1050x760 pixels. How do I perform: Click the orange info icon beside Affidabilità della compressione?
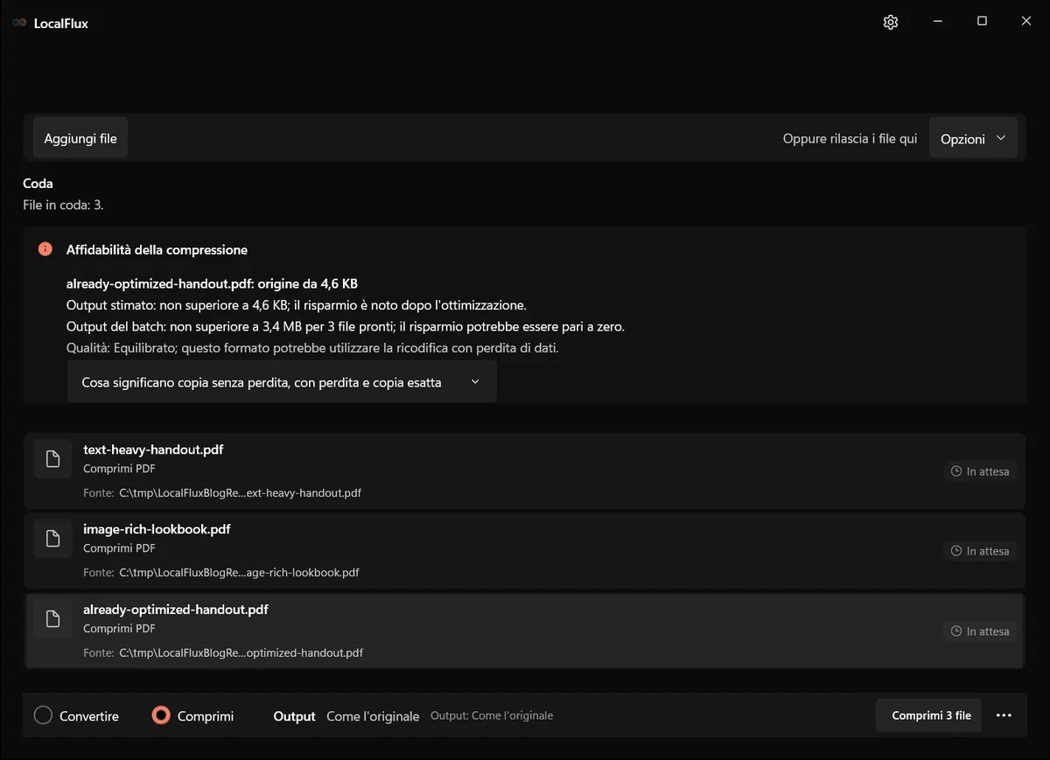coord(45,249)
